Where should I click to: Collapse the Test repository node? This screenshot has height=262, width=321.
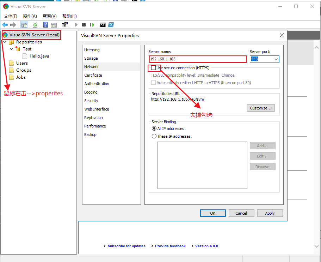tap(11, 49)
